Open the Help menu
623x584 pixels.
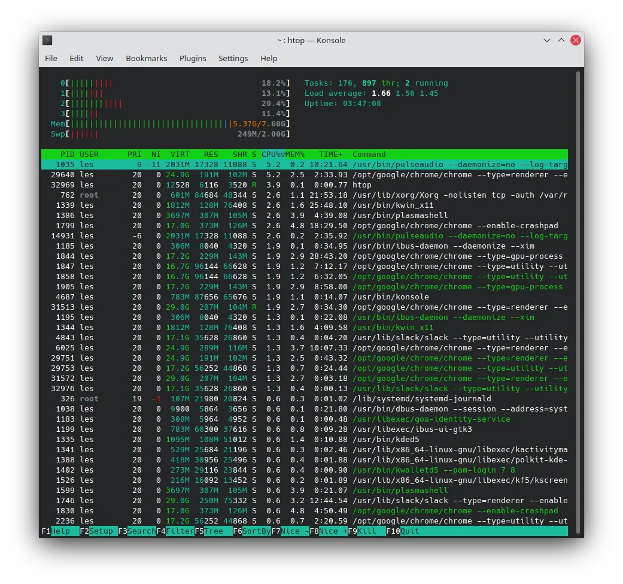[x=269, y=59]
